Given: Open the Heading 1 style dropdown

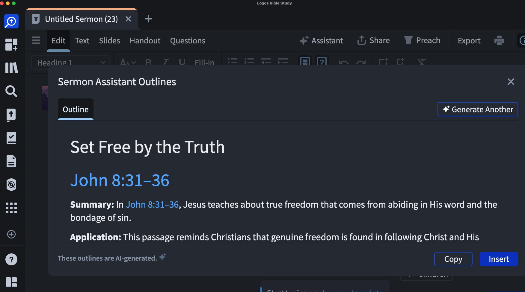Looking at the screenshot, I should [x=70, y=62].
